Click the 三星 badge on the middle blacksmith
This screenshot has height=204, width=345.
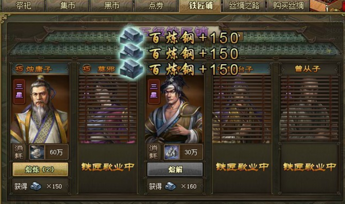pos(154,91)
